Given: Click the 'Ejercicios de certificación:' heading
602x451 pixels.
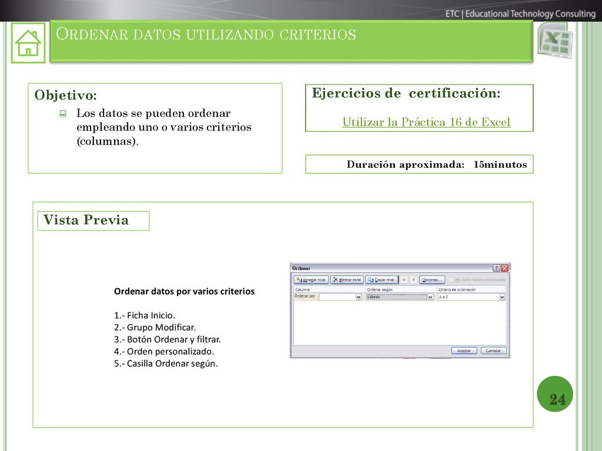Looking at the screenshot, I should tap(406, 93).
